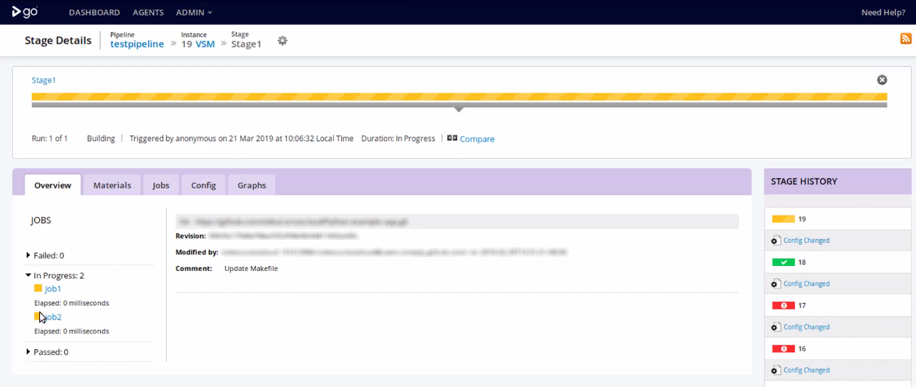
Task: Switch to the Overview tab
Action: click(x=53, y=185)
